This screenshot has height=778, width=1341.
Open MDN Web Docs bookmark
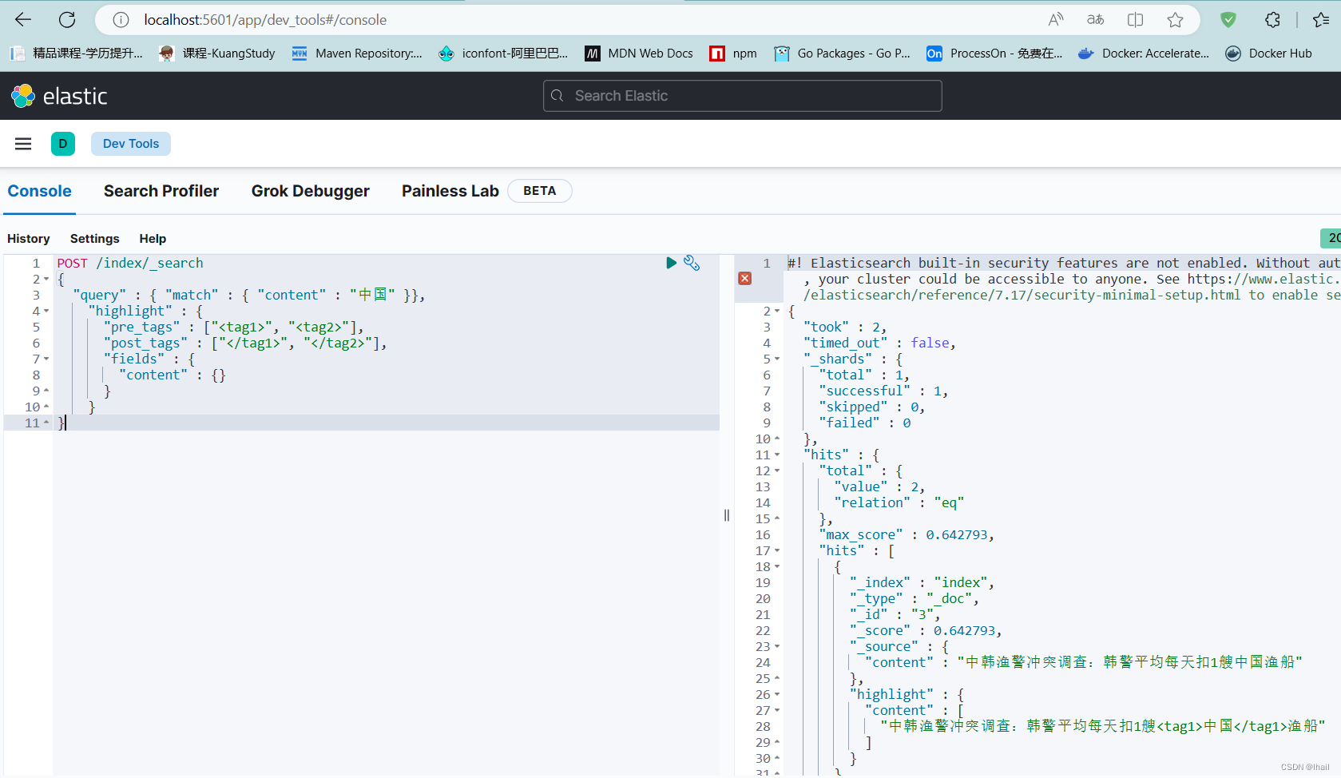click(x=638, y=54)
